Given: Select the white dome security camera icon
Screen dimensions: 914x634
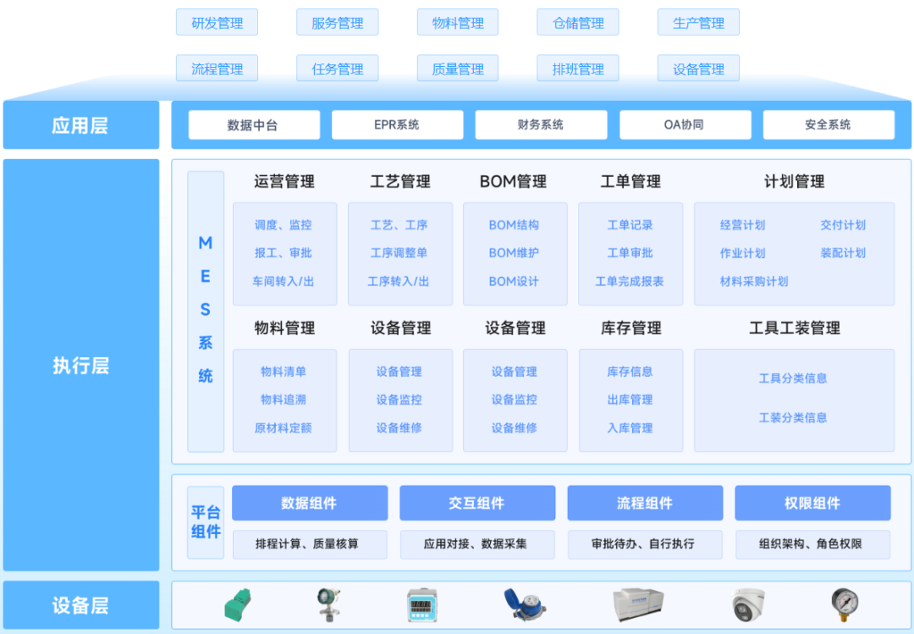Looking at the screenshot, I should 748,605.
